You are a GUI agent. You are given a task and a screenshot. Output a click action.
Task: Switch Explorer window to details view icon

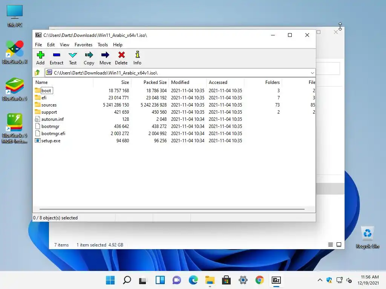pyautogui.click(x=330, y=245)
